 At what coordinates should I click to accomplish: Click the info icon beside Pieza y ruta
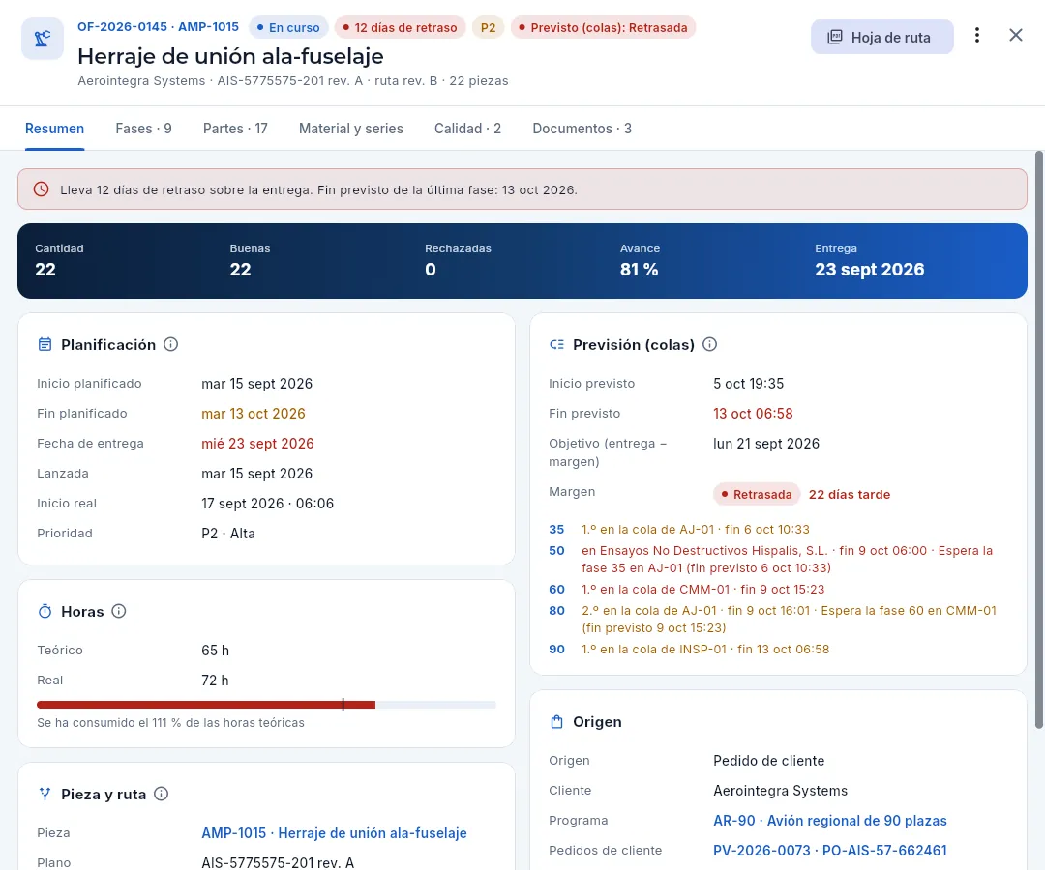(x=162, y=794)
